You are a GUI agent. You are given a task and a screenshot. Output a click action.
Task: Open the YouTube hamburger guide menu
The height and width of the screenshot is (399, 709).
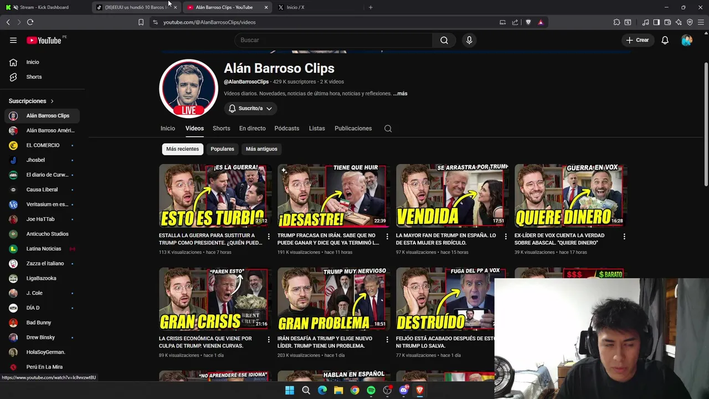point(13,40)
